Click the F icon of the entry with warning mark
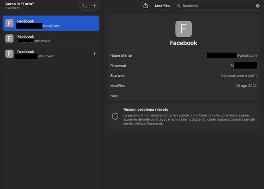Viewport: 264px width, 189px height. [x=10, y=54]
